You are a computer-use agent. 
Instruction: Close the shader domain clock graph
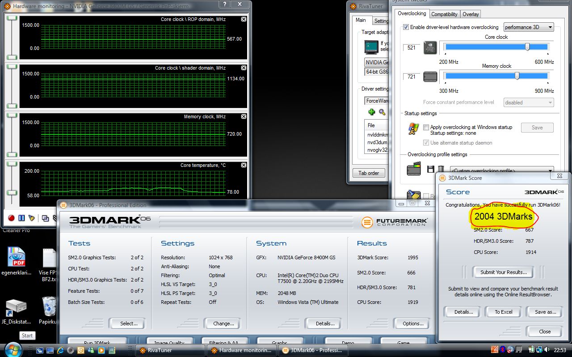(244, 68)
